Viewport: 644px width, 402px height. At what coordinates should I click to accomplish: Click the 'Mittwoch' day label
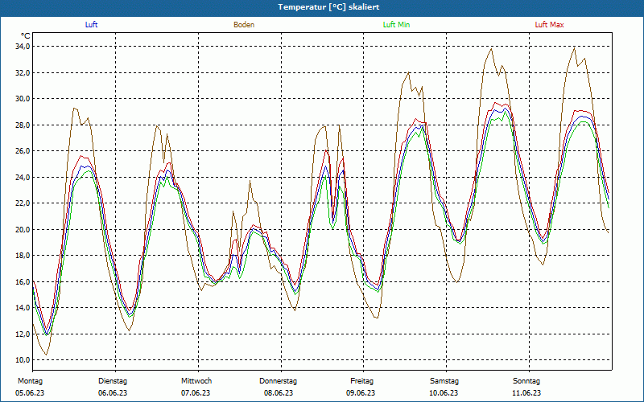click(x=196, y=381)
